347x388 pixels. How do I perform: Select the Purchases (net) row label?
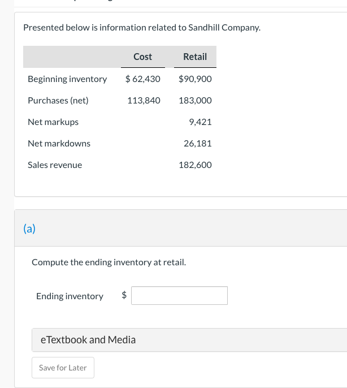(x=58, y=100)
